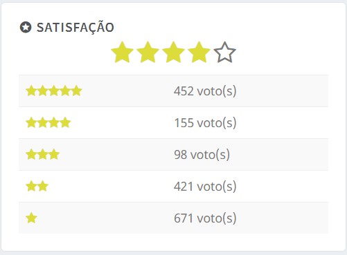Click the last small star in the three-star row
Screen dimensions: 347x255
pos(54,154)
